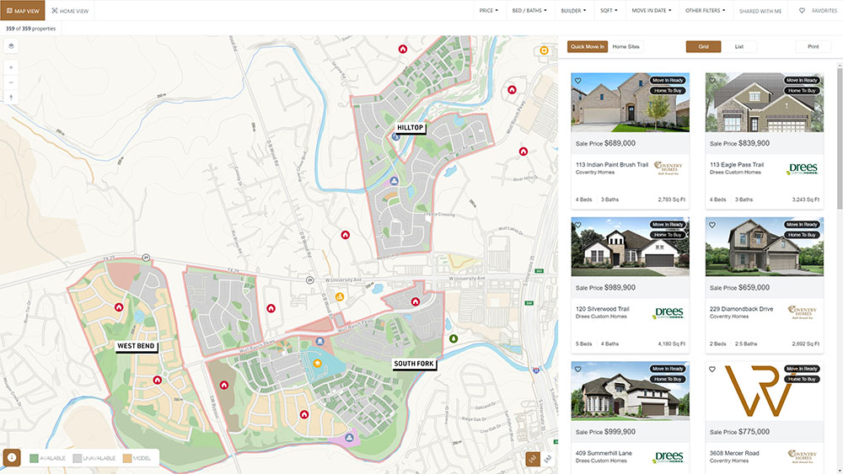843x474 pixels.
Task: Open the 409 Summerhill Lane listing title
Action: tap(604, 453)
